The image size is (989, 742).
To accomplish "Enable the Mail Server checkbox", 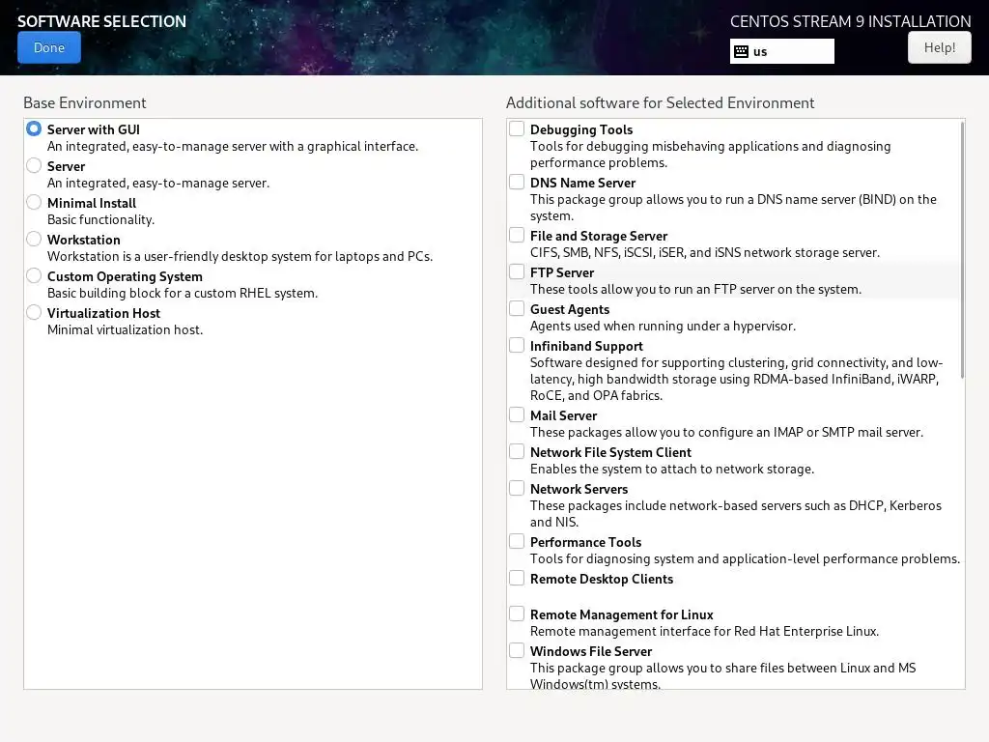I will pyautogui.click(x=517, y=414).
